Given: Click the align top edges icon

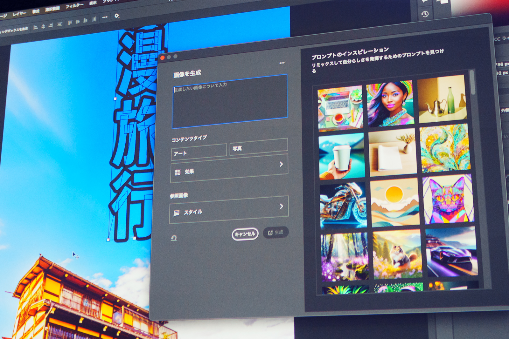Looking at the screenshot, I should [70, 23].
